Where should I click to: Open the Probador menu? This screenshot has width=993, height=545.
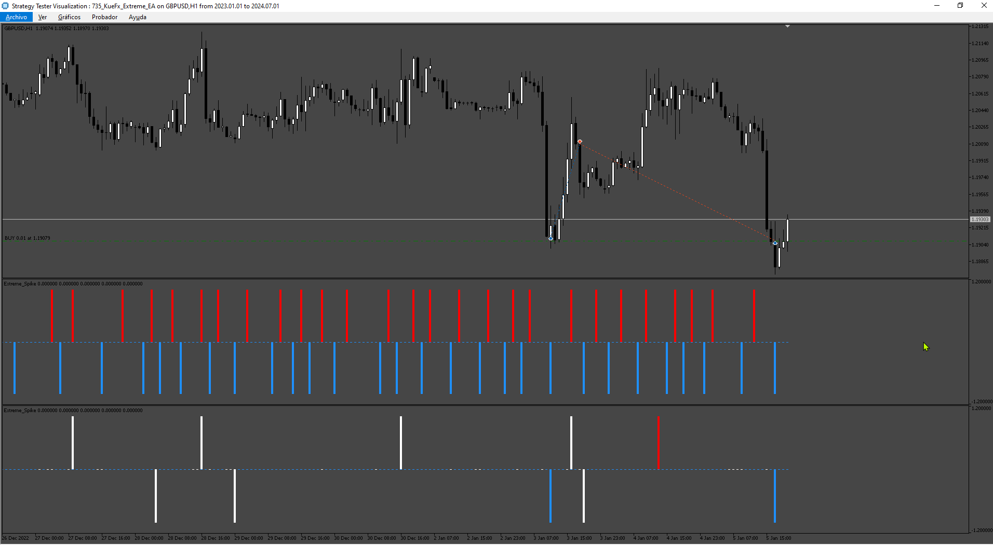[x=104, y=17]
